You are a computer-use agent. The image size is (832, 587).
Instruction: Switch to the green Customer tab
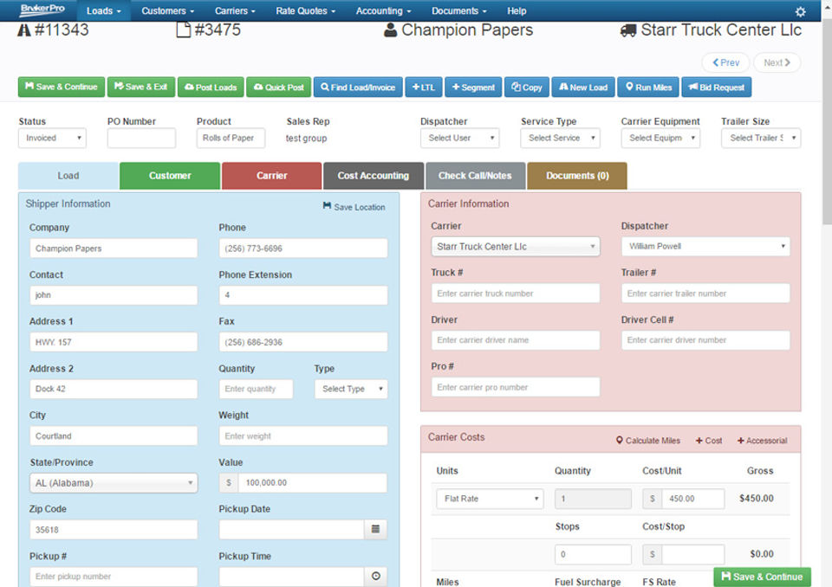pos(170,176)
